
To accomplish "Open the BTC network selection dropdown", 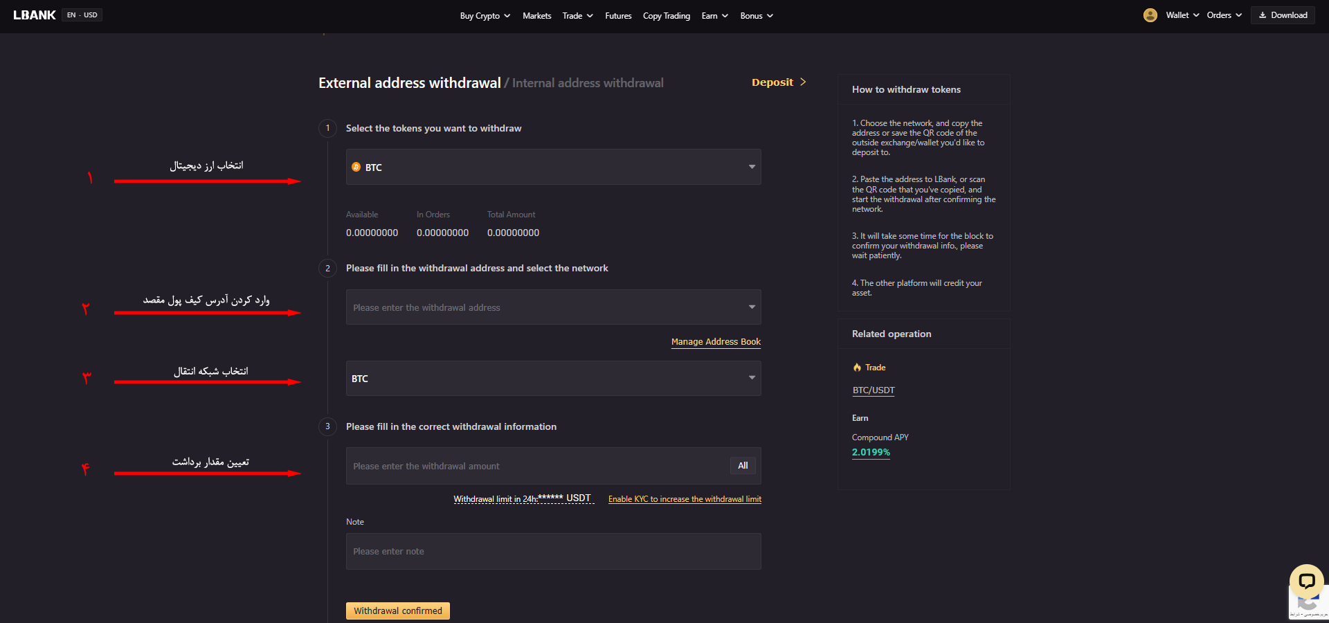I will click(554, 378).
